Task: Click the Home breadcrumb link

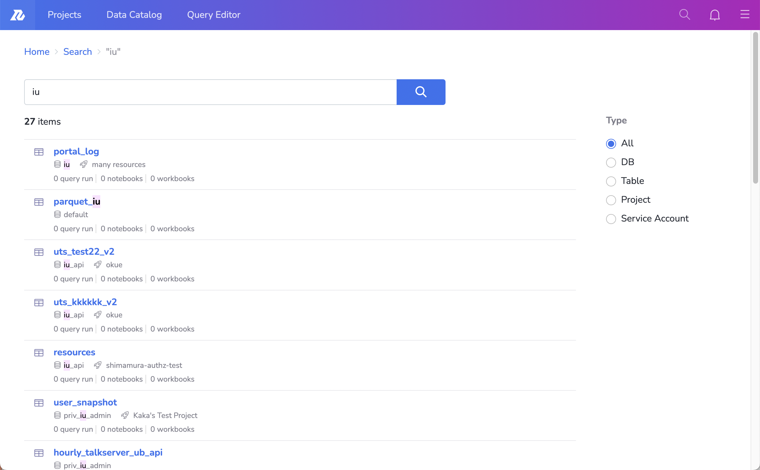Action: point(37,52)
